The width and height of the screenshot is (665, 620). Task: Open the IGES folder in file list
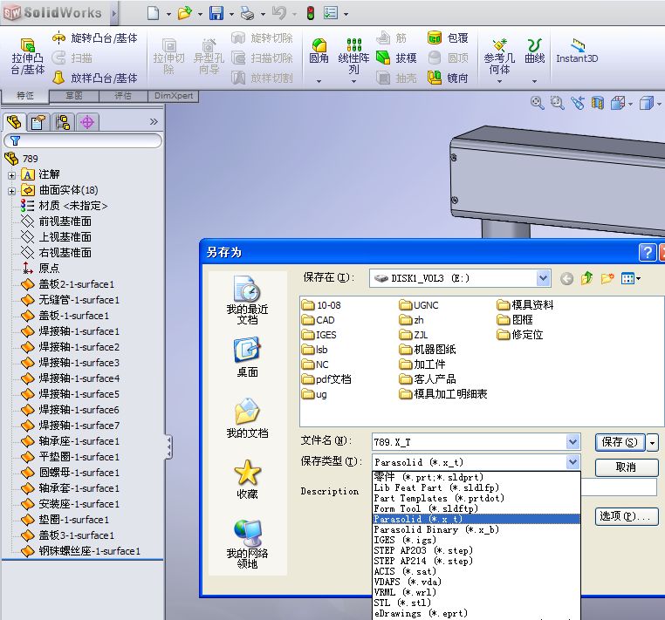(319, 335)
